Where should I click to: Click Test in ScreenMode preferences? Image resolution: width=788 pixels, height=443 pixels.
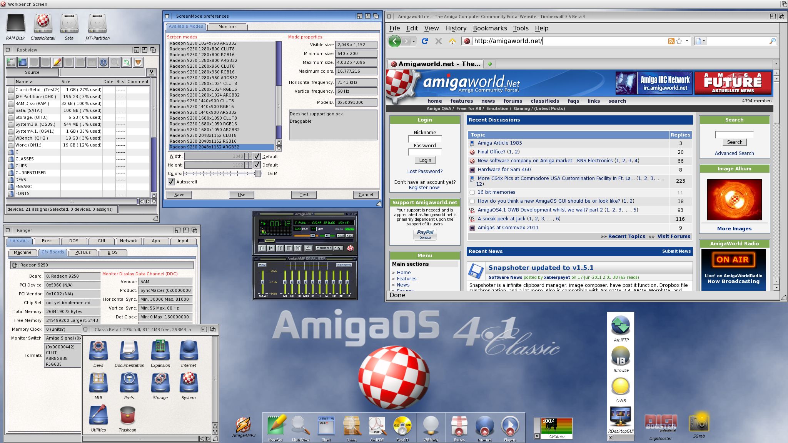pyautogui.click(x=304, y=195)
